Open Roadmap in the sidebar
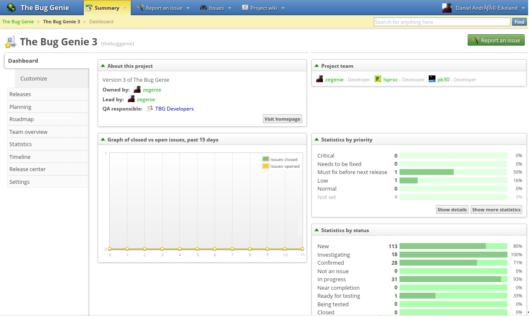529x316 pixels. [x=48, y=119]
